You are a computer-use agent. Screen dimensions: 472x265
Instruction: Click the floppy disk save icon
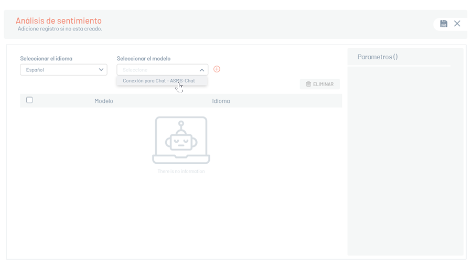tap(444, 24)
